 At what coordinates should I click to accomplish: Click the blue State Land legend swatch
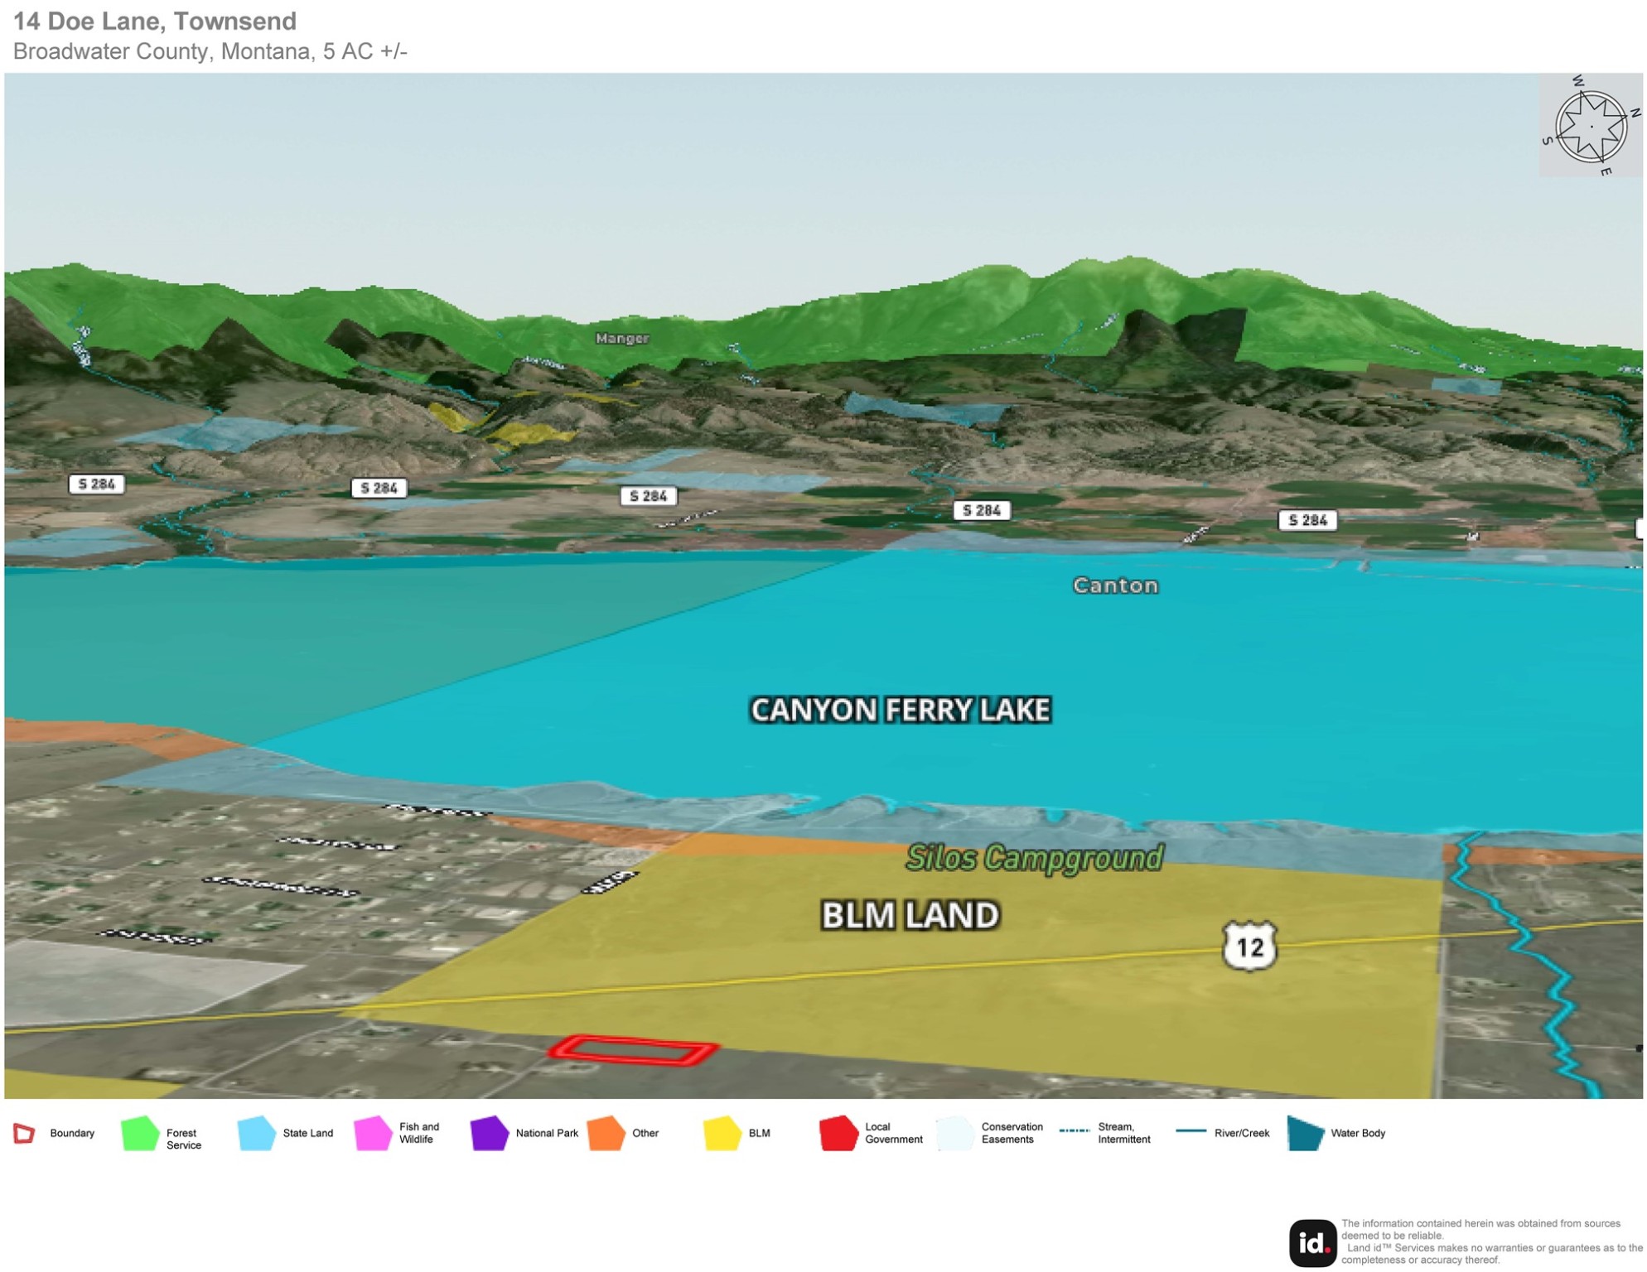(256, 1133)
